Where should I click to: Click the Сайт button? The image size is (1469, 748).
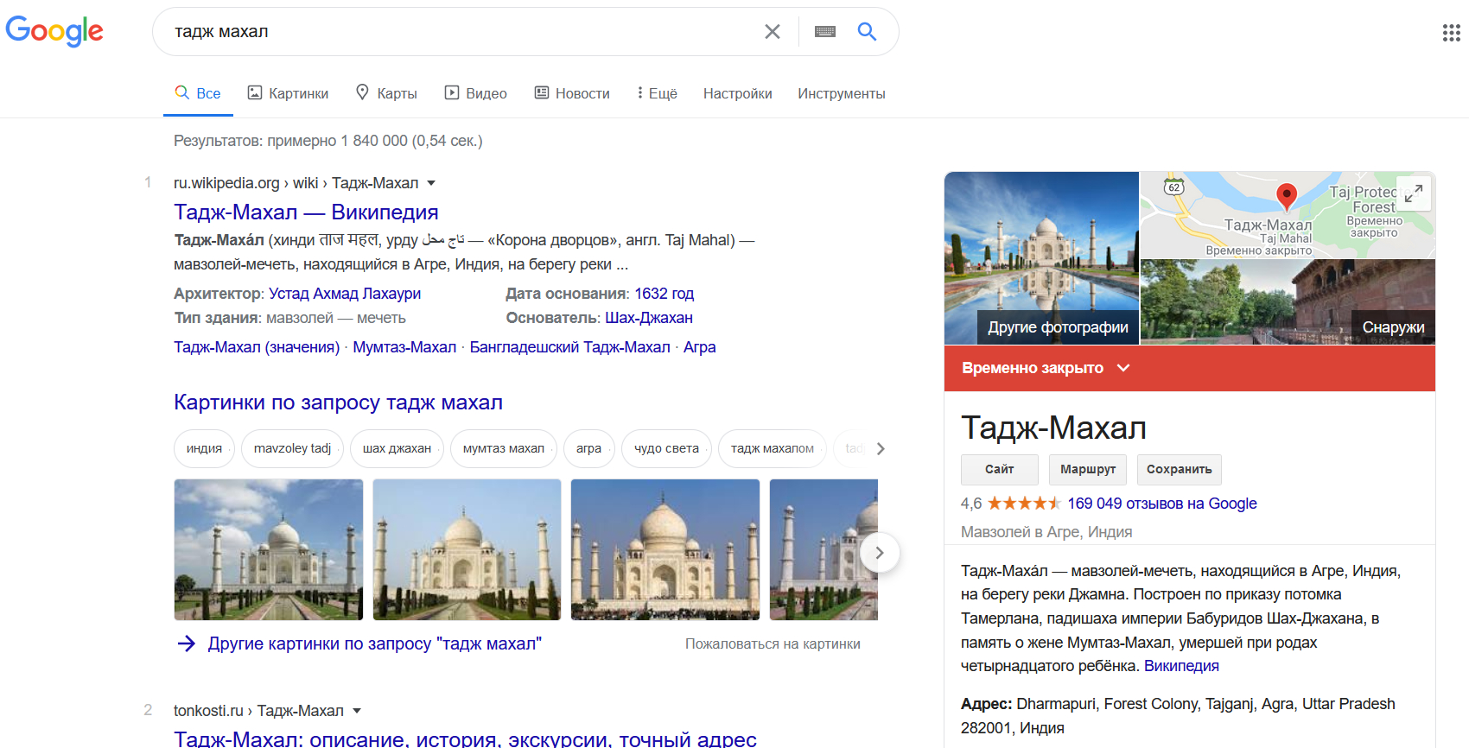coord(1000,469)
